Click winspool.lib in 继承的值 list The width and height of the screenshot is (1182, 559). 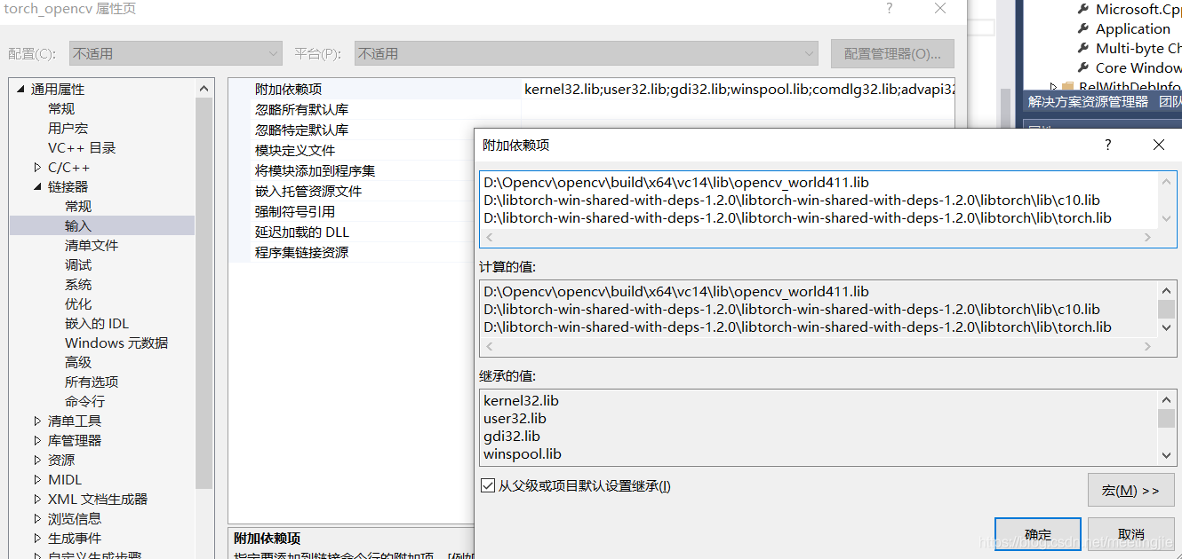coord(523,453)
